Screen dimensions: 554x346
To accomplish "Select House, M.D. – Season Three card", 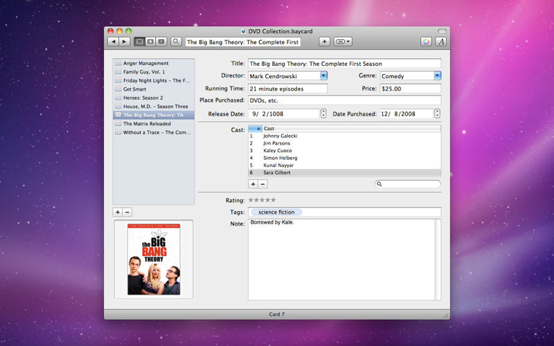I will (x=154, y=107).
